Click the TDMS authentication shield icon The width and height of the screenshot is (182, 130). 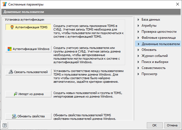[12, 27]
